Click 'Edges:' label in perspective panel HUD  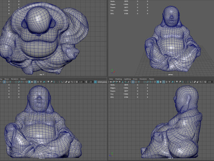[x=113, y=4]
